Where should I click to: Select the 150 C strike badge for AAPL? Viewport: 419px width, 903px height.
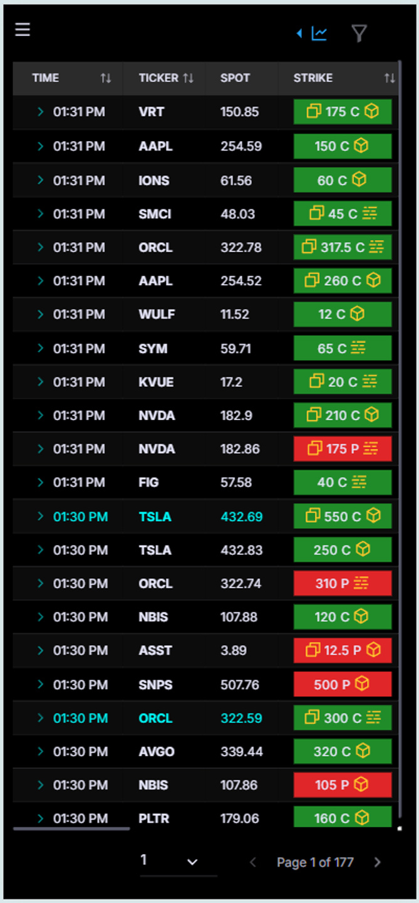343,146
